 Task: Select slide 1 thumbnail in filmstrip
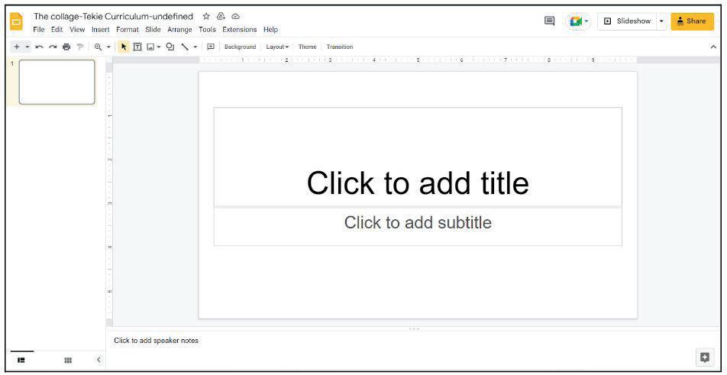point(57,82)
